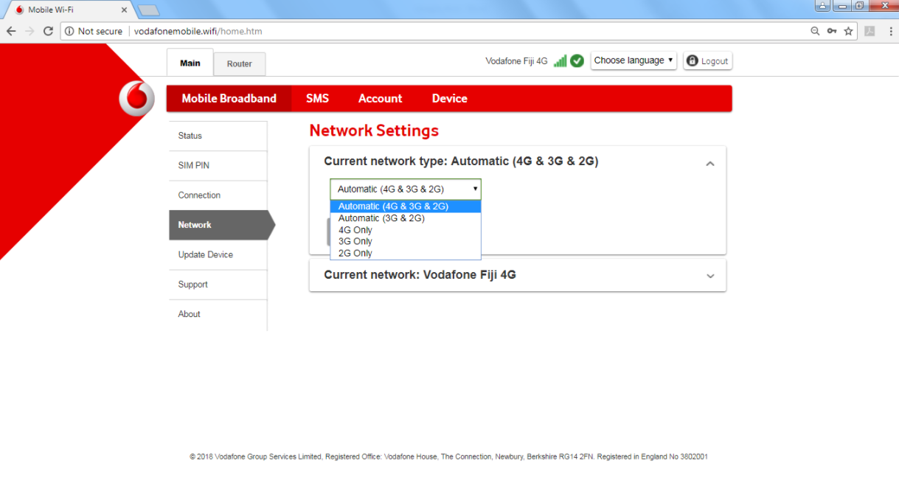899x483 pixels.
Task: Expand the Current network Vodafone Fiji 4G section
Action: click(x=710, y=276)
